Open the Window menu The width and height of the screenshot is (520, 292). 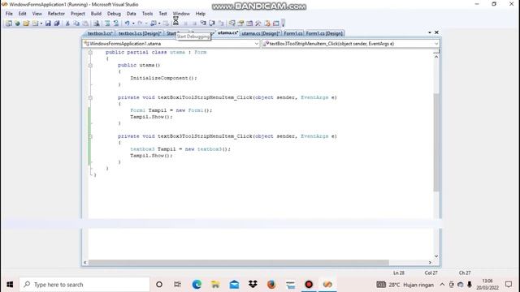181,14
